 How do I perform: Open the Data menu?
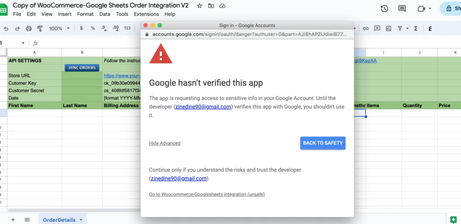tap(104, 14)
